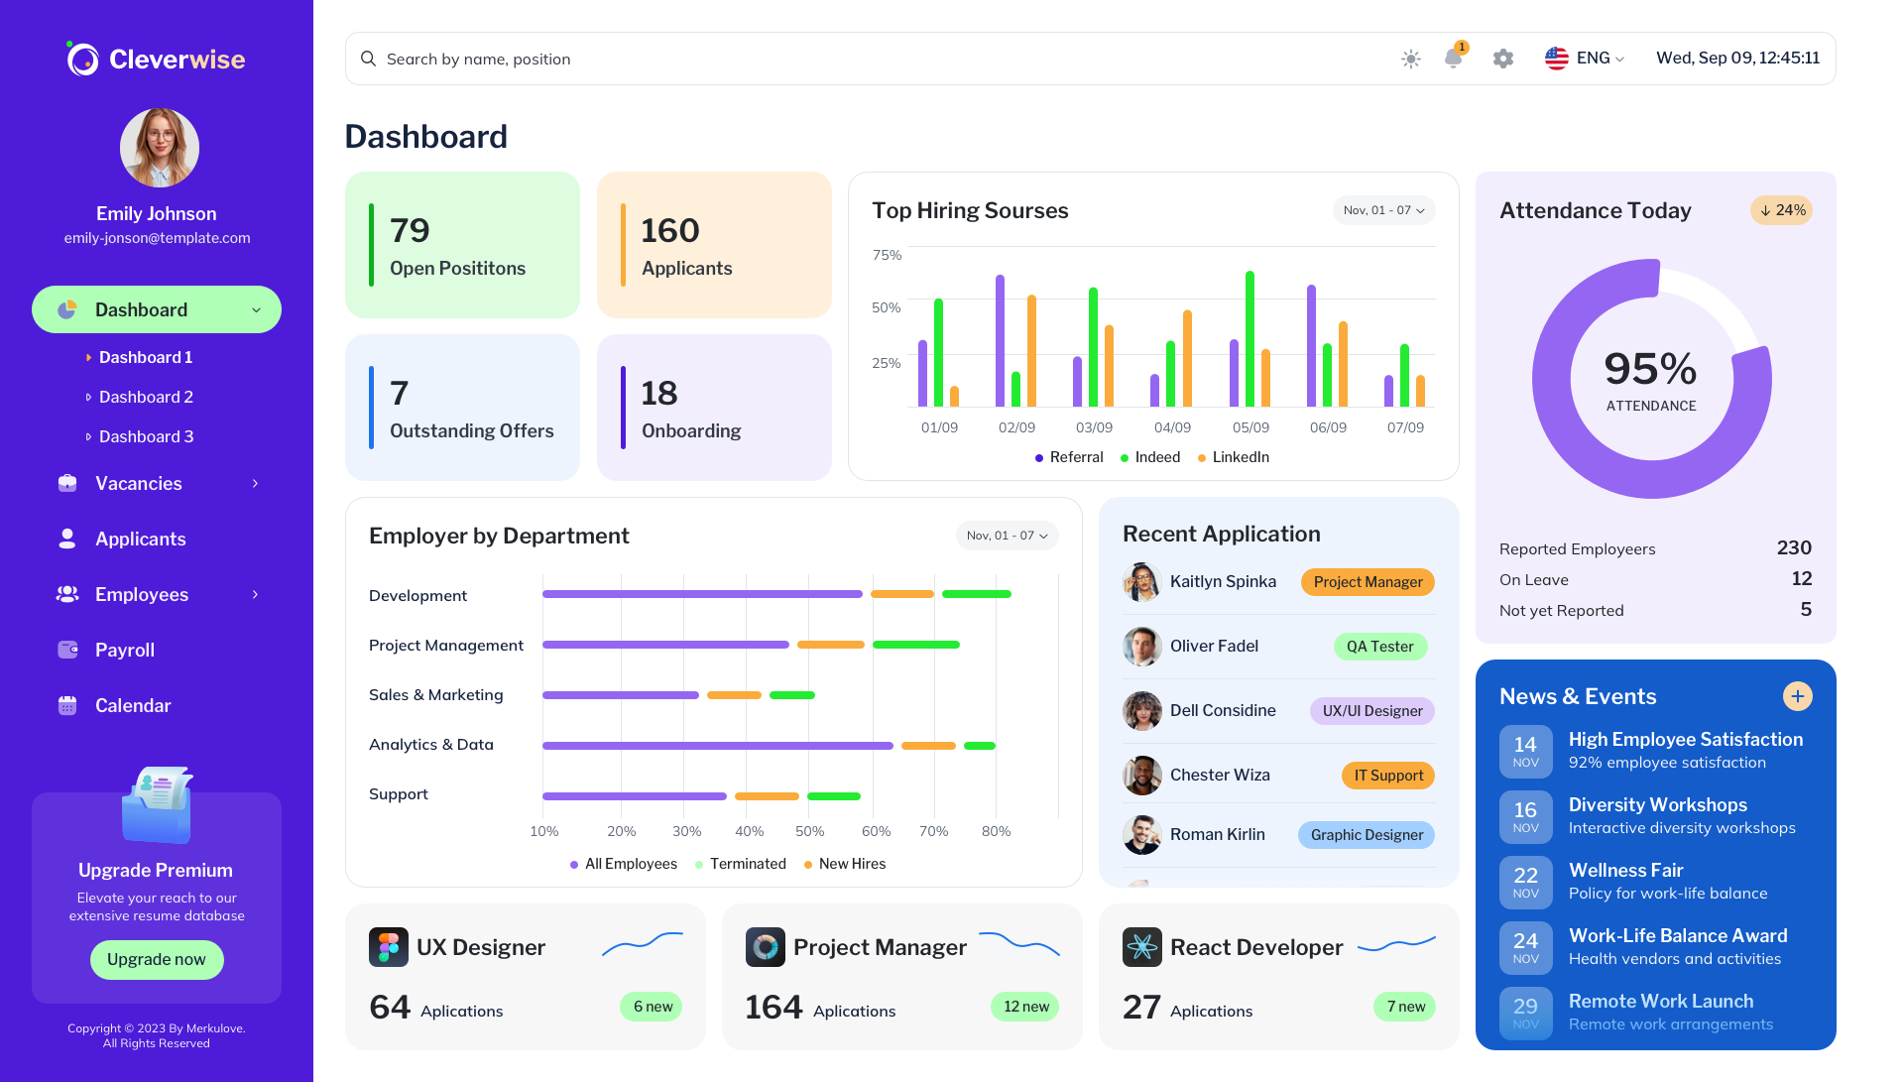Screen dimensions: 1904x1082
Task: Collapse the Dashboard sidebar chevron
Action: click(x=258, y=309)
